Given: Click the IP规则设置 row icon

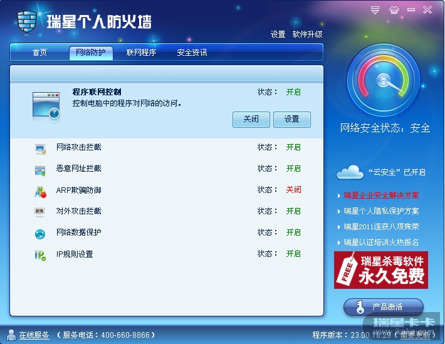Looking at the screenshot, I should pyautogui.click(x=40, y=256).
